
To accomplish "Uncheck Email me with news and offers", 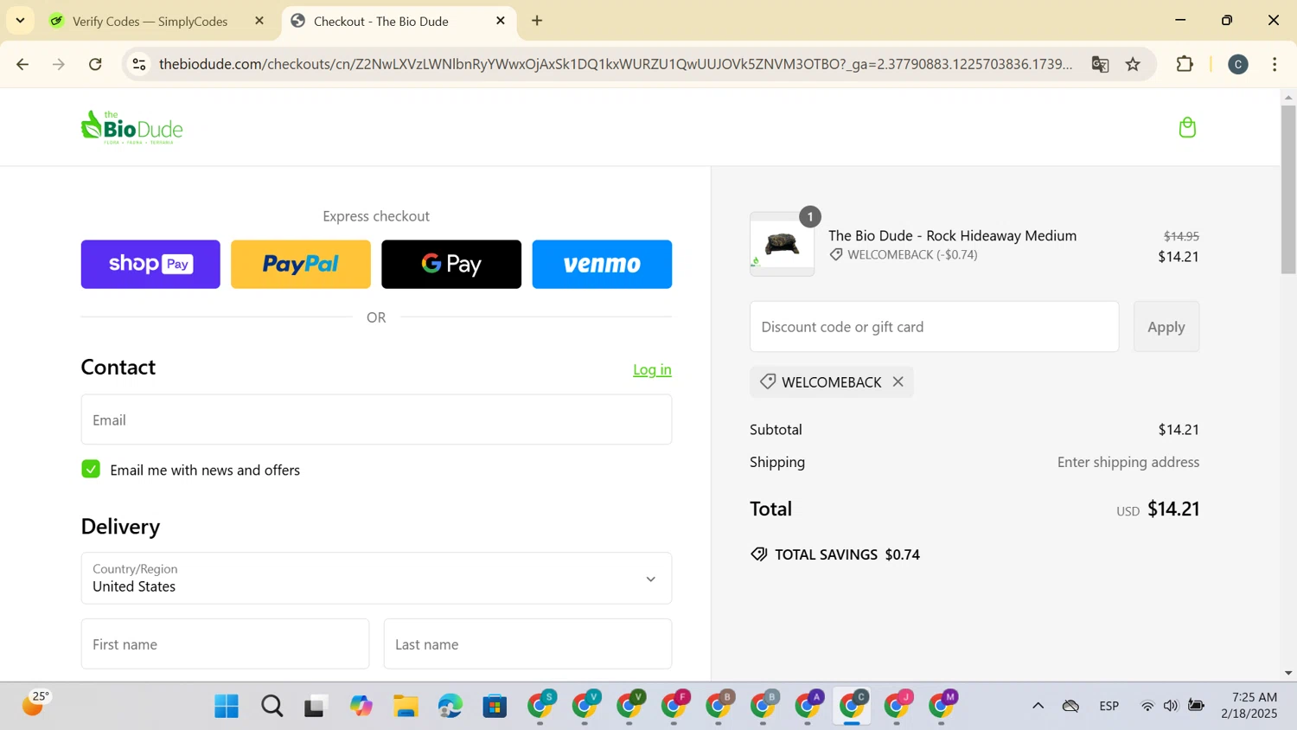I will click(x=91, y=469).
